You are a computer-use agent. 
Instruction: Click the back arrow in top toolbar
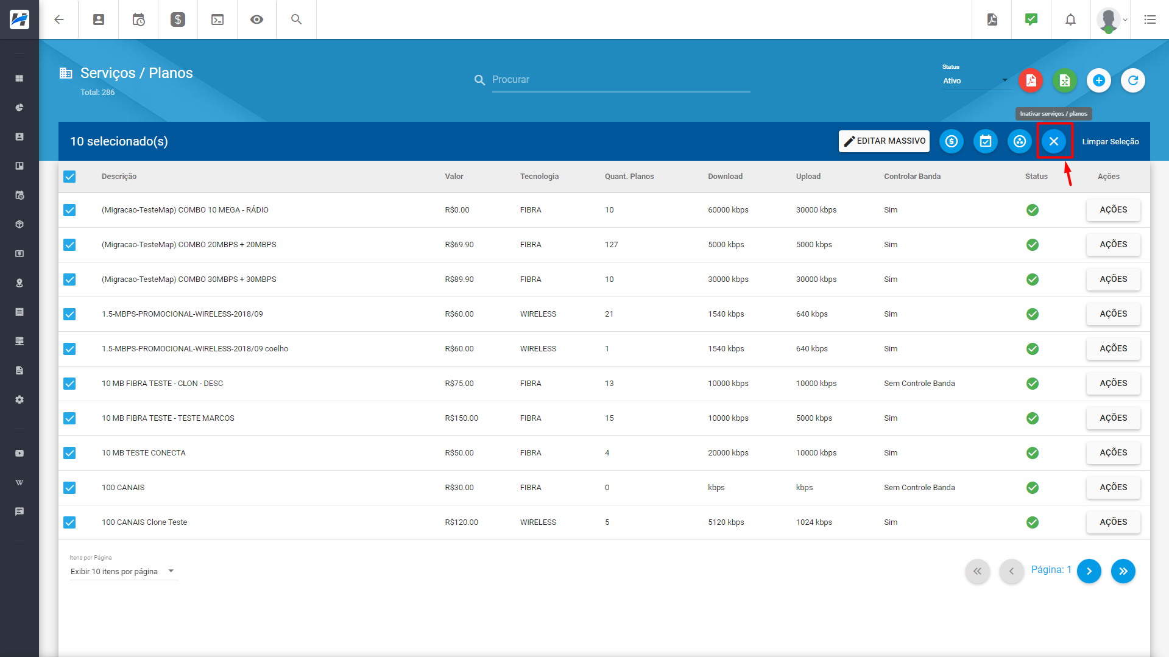click(x=59, y=19)
